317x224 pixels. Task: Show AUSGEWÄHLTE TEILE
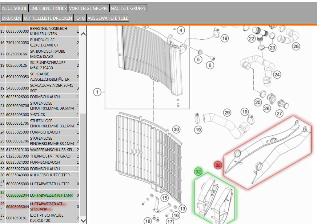pyautogui.click(x=108, y=18)
